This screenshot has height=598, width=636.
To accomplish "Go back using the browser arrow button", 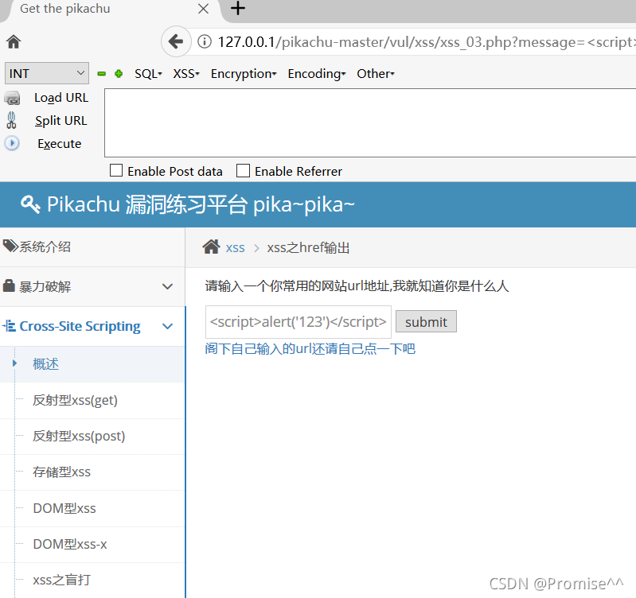I will pyautogui.click(x=176, y=41).
